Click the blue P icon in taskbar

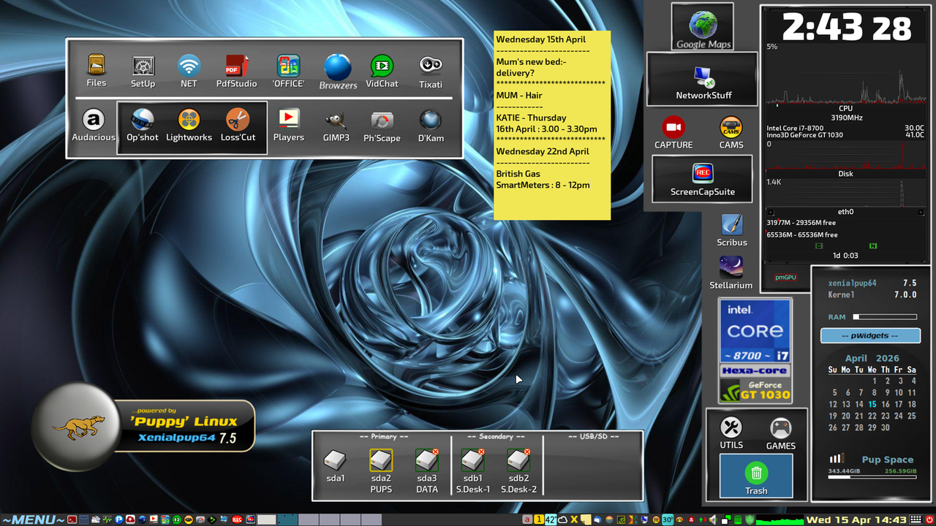coord(118,519)
